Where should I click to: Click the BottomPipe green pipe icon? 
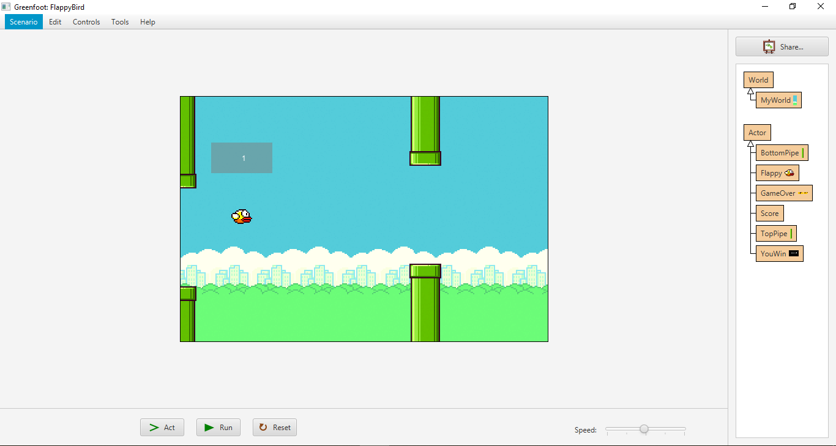pyautogui.click(x=802, y=152)
